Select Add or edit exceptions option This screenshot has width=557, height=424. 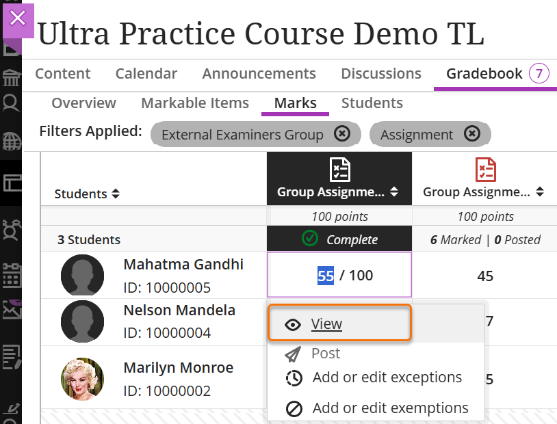point(387,377)
